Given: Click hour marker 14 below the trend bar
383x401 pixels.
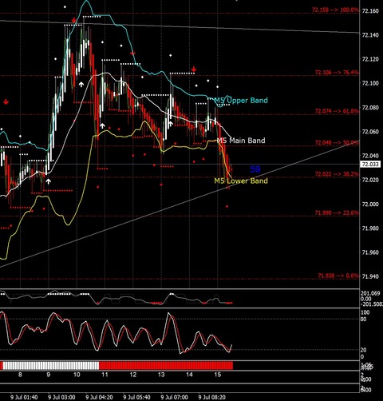Looking at the screenshot, I should (189, 375).
